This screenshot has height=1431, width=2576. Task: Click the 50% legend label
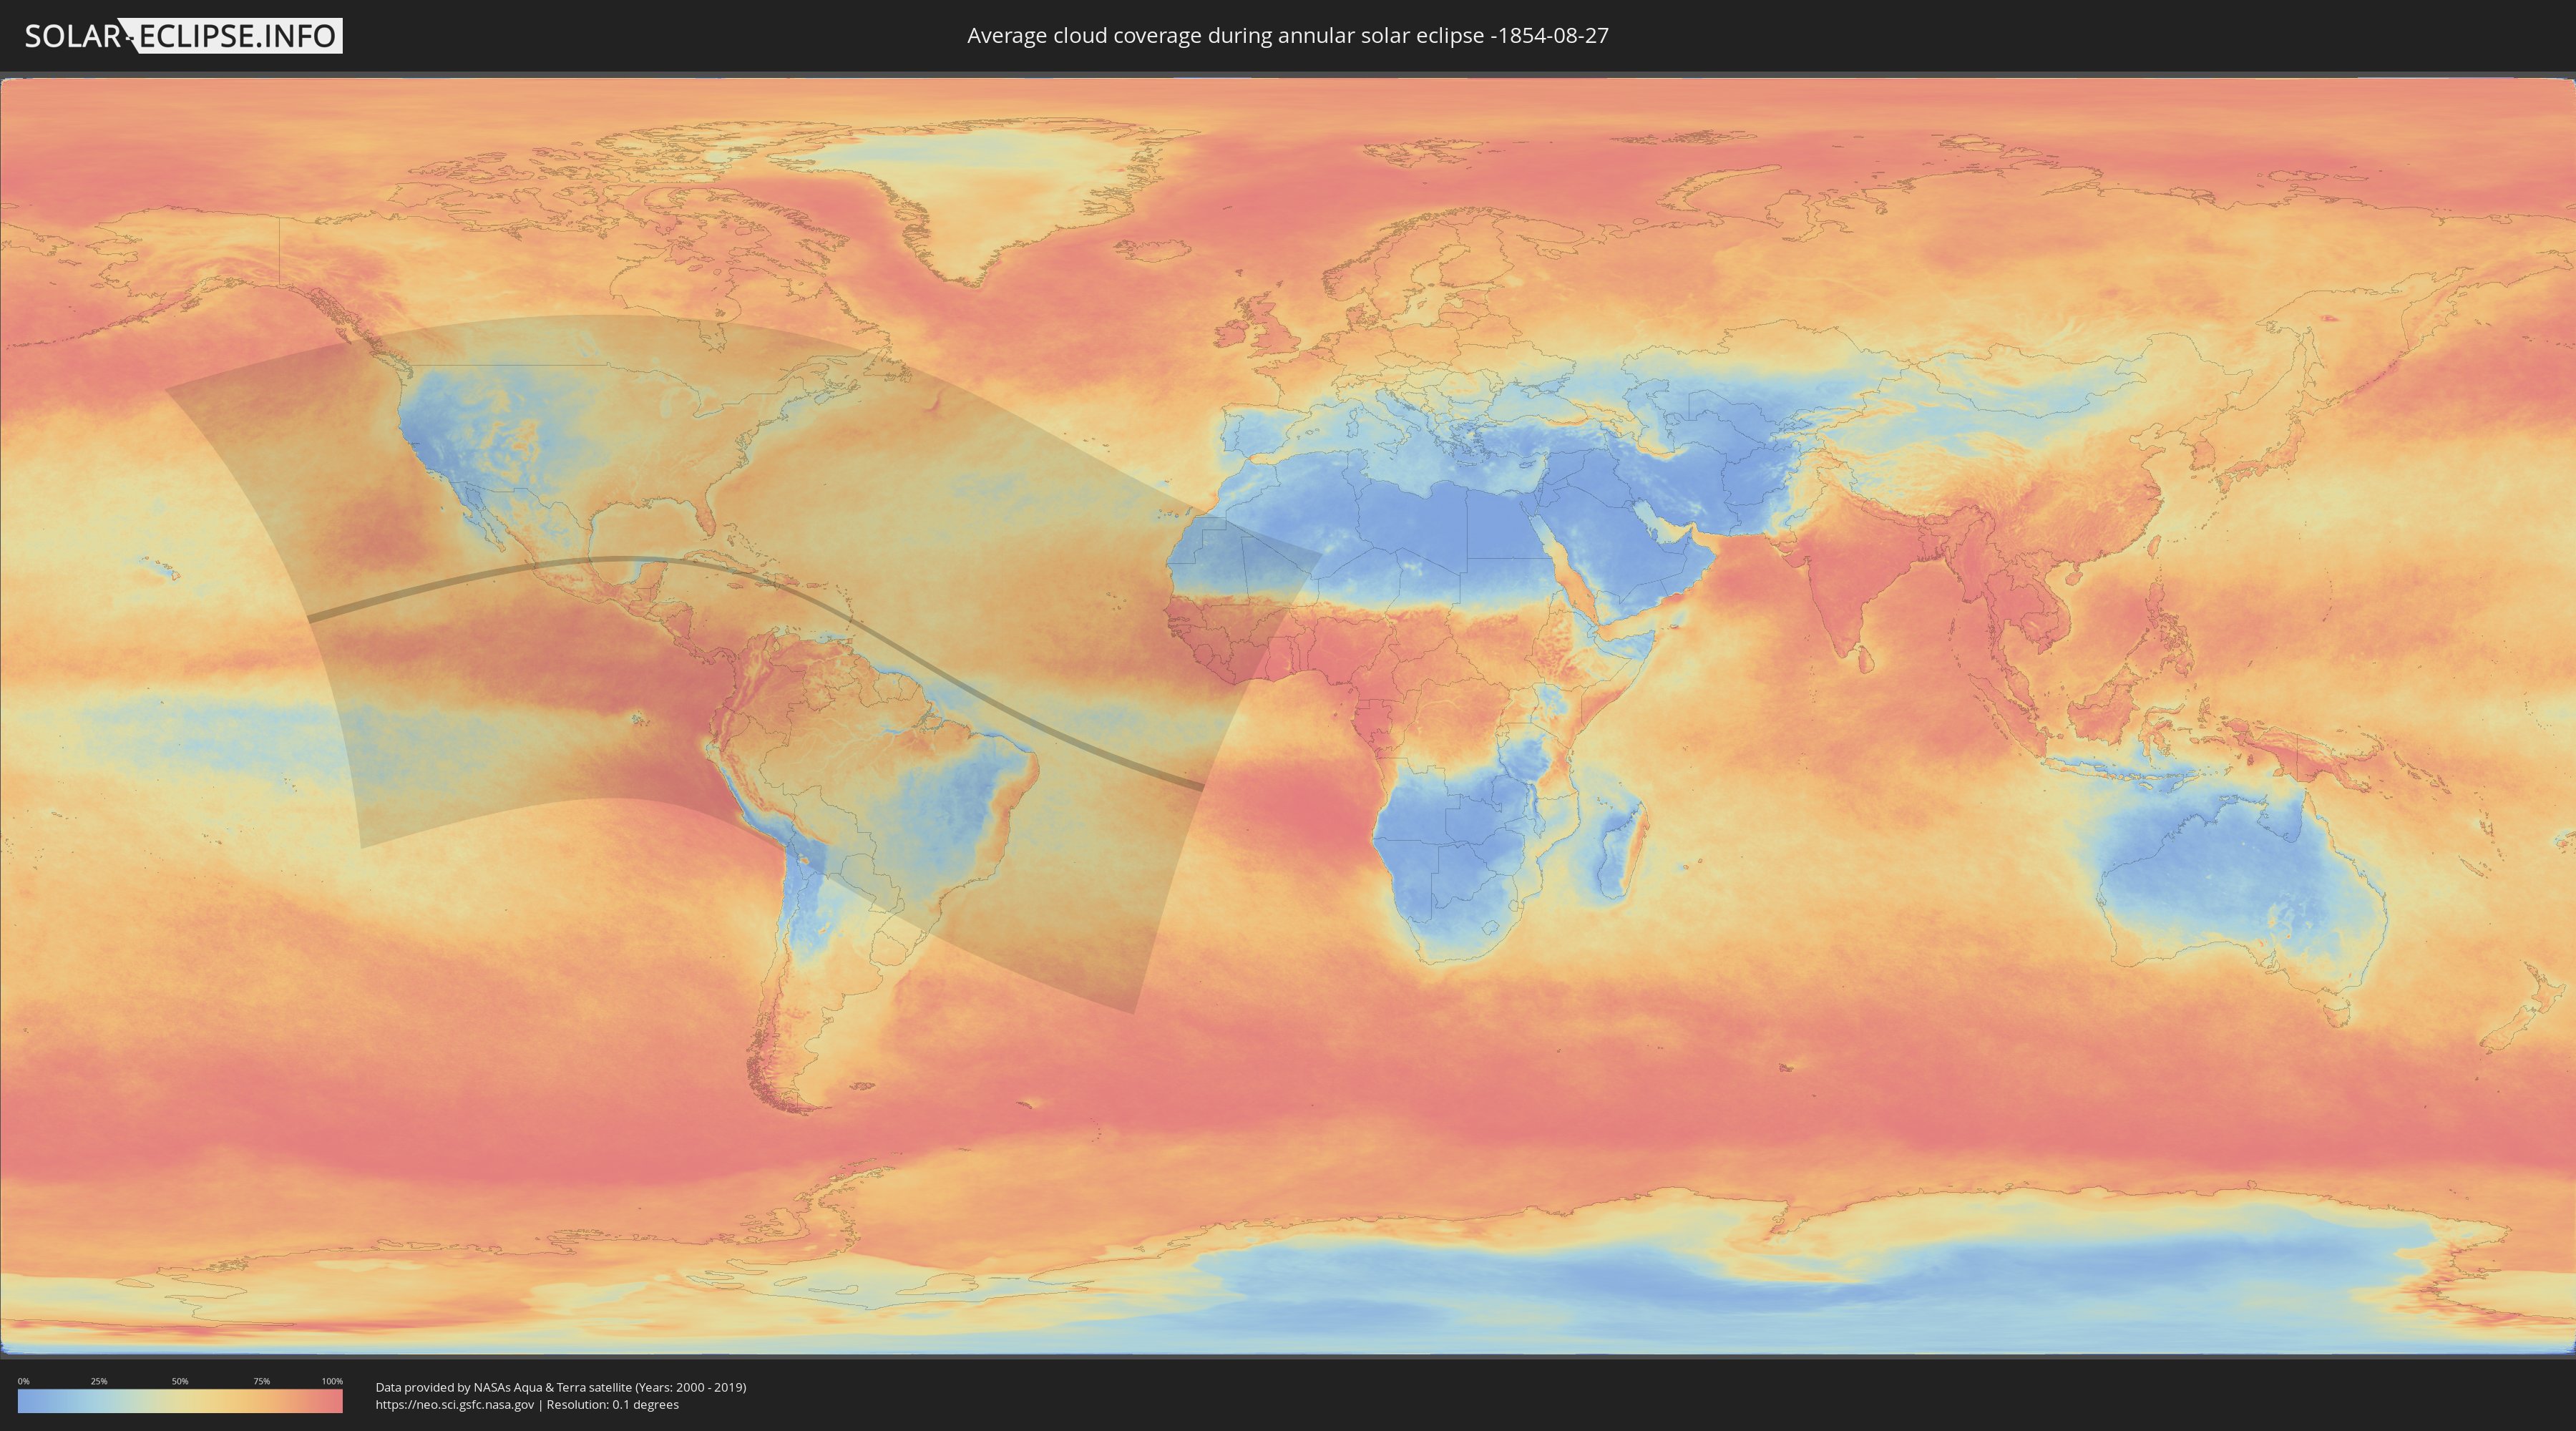point(180,1381)
